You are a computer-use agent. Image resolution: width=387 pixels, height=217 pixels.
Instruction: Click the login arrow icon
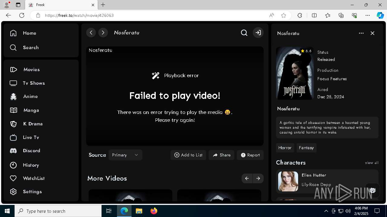(x=258, y=33)
